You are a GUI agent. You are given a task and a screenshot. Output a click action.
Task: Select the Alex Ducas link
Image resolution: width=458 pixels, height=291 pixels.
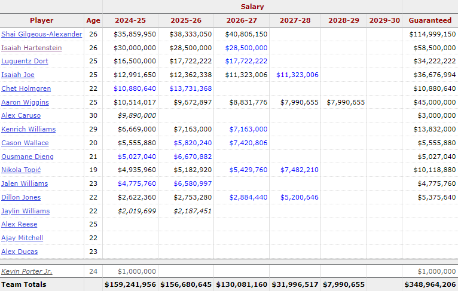19,252
